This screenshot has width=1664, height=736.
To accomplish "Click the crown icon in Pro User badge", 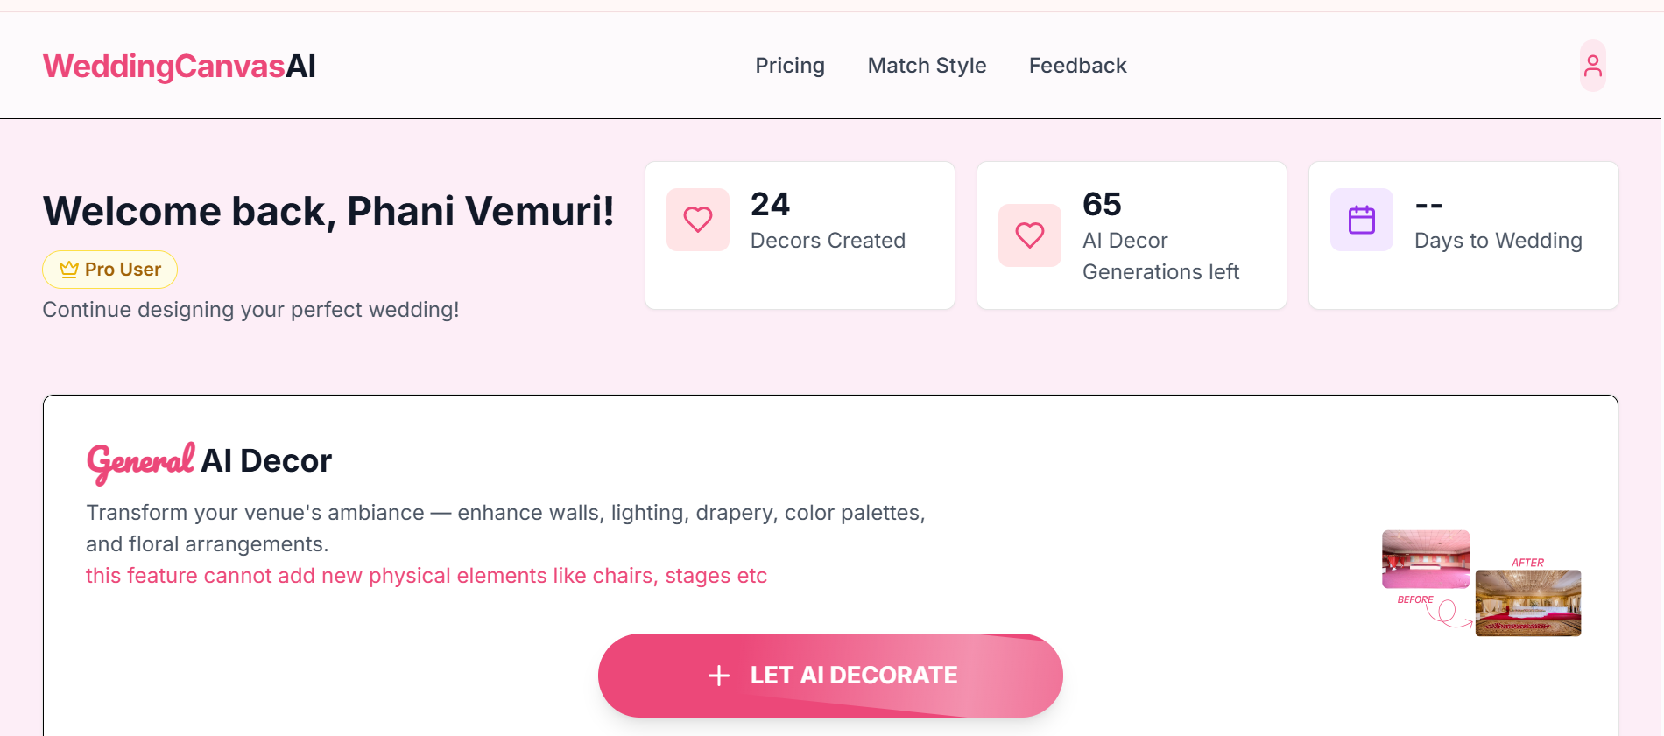I will click(69, 270).
